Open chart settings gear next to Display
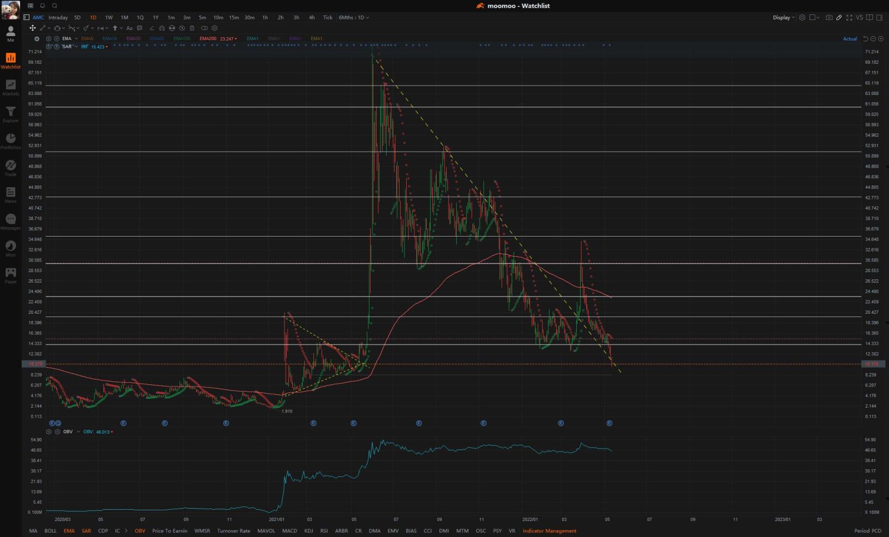 point(802,17)
